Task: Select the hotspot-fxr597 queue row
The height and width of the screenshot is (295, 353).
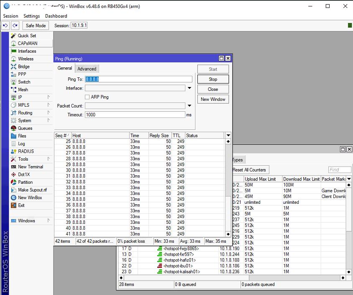Action: click(x=232, y=254)
